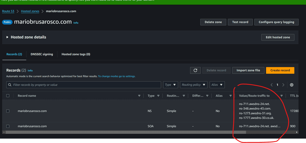
Task: Click the filter records search field
Action: (x=84, y=85)
